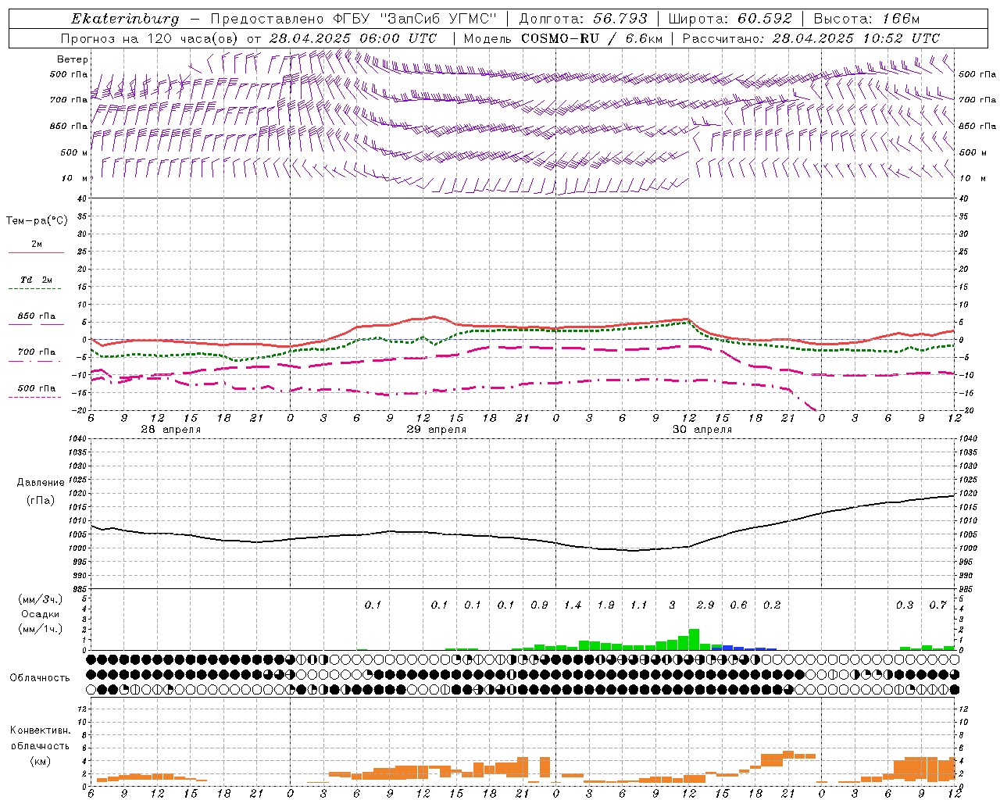This screenshot has height=800, width=1000.
Task: Select the Td 2м legend entry
Action: pos(36,280)
